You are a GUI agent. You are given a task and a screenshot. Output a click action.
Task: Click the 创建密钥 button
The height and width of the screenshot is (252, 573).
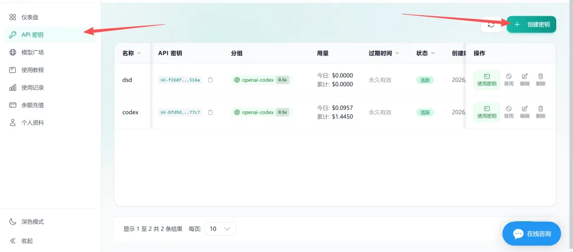tap(532, 25)
